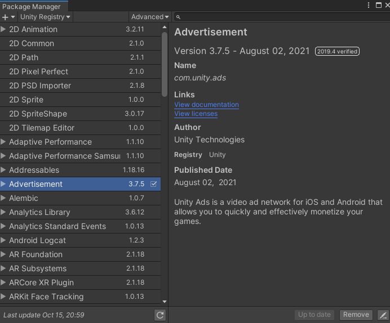
Task: Expand the Advertisement package versions arrow
Action: tap(3, 184)
